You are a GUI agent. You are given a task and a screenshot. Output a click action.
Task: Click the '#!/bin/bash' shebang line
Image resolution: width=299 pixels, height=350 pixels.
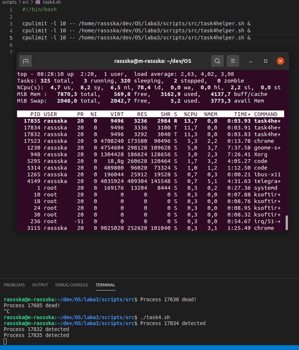coord(39,9)
